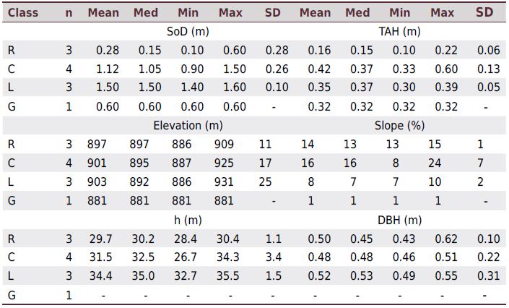Click the "n" column header
509x308 pixels.
click(69, 12)
